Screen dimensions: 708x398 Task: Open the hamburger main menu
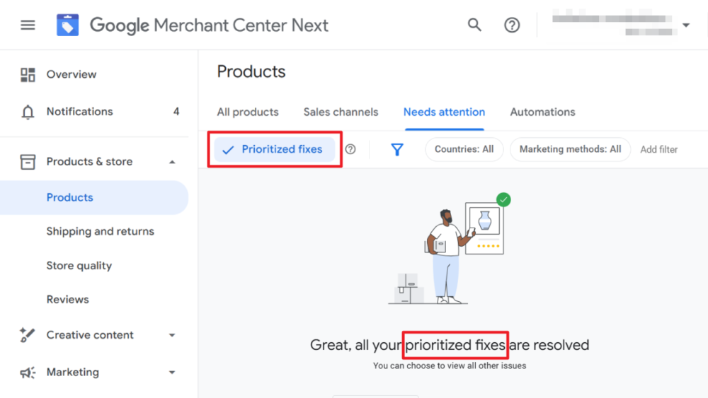28,25
